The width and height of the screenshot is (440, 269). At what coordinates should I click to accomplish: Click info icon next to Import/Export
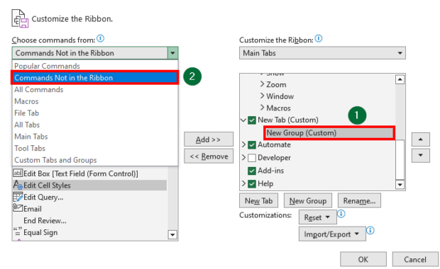(x=370, y=230)
